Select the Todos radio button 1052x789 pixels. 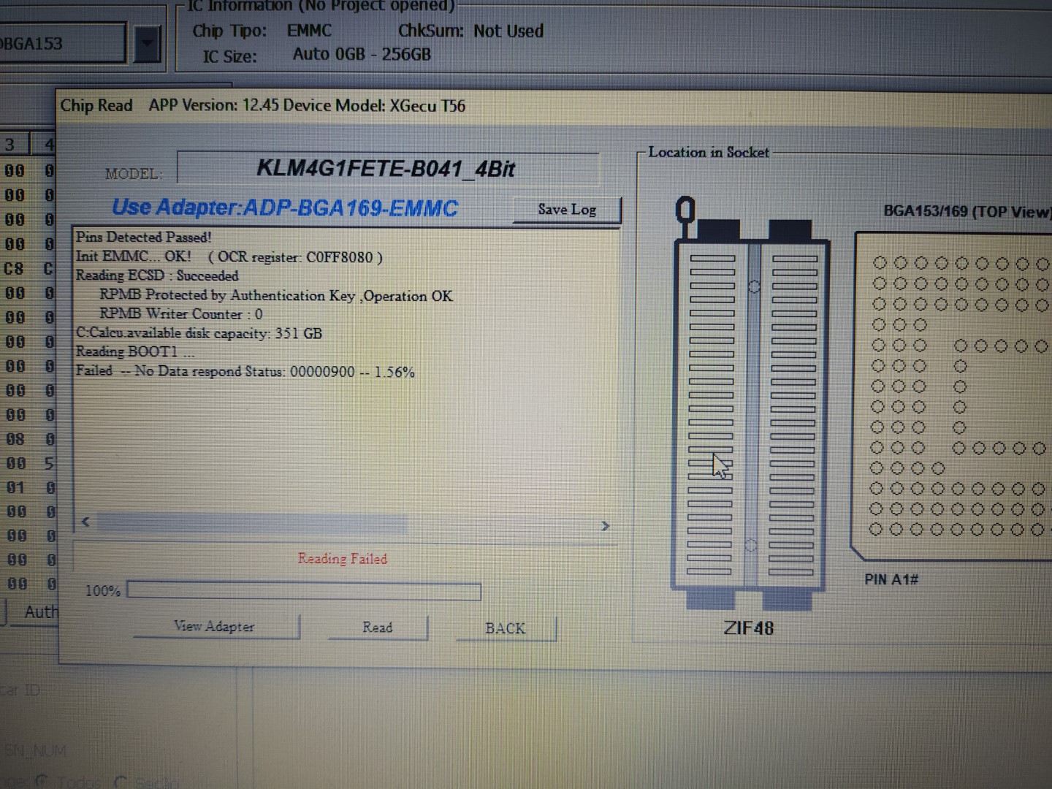pyautogui.click(x=42, y=781)
